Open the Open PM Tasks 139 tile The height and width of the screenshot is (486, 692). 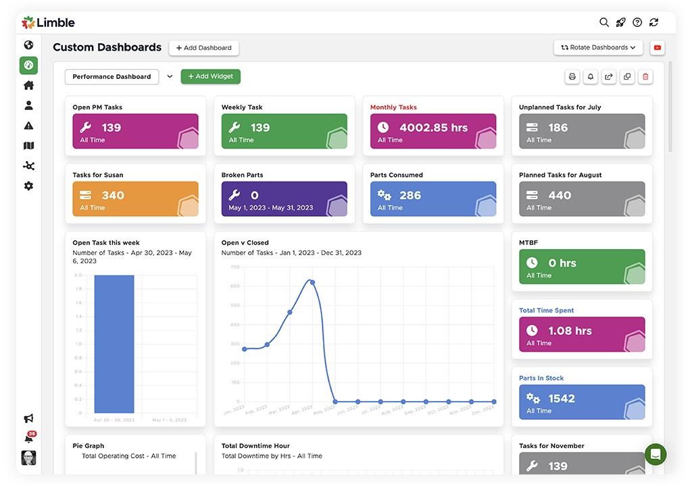coord(135,131)
